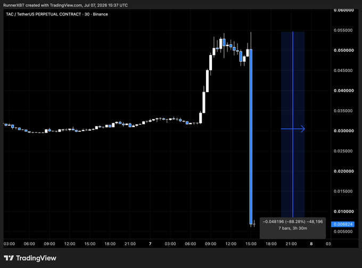Click the 09:00 label after day 7
This screenshot has width=362, height=268.
tap(211, 243)
